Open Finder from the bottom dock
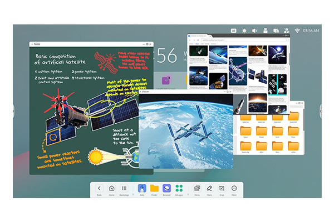The width and height of the screenshot is (334, 222). 154,190
